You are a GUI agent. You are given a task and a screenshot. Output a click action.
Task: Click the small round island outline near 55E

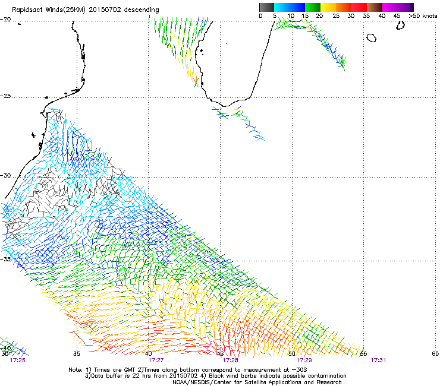point(371,37)
